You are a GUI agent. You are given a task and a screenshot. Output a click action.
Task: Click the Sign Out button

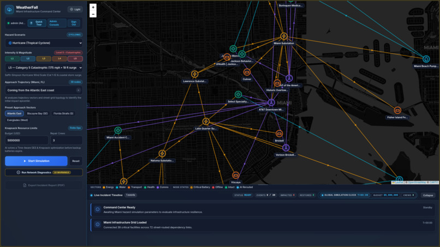point(74,23)
